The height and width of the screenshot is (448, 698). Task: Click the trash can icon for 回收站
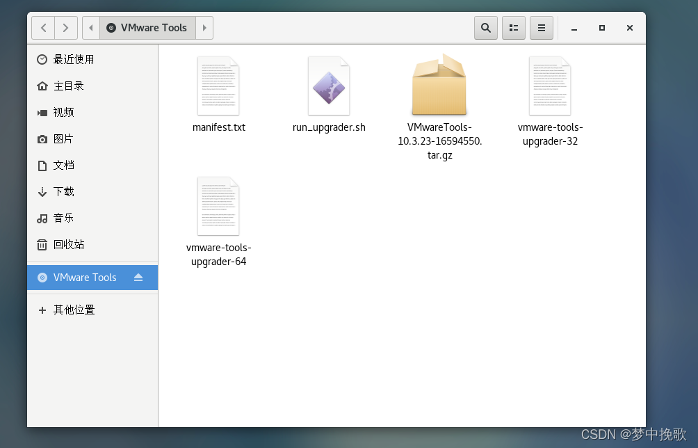click(42, 244)
